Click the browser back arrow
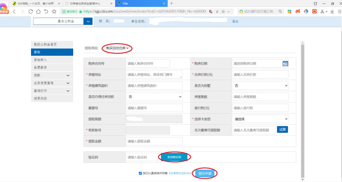 tap(14, 11)
